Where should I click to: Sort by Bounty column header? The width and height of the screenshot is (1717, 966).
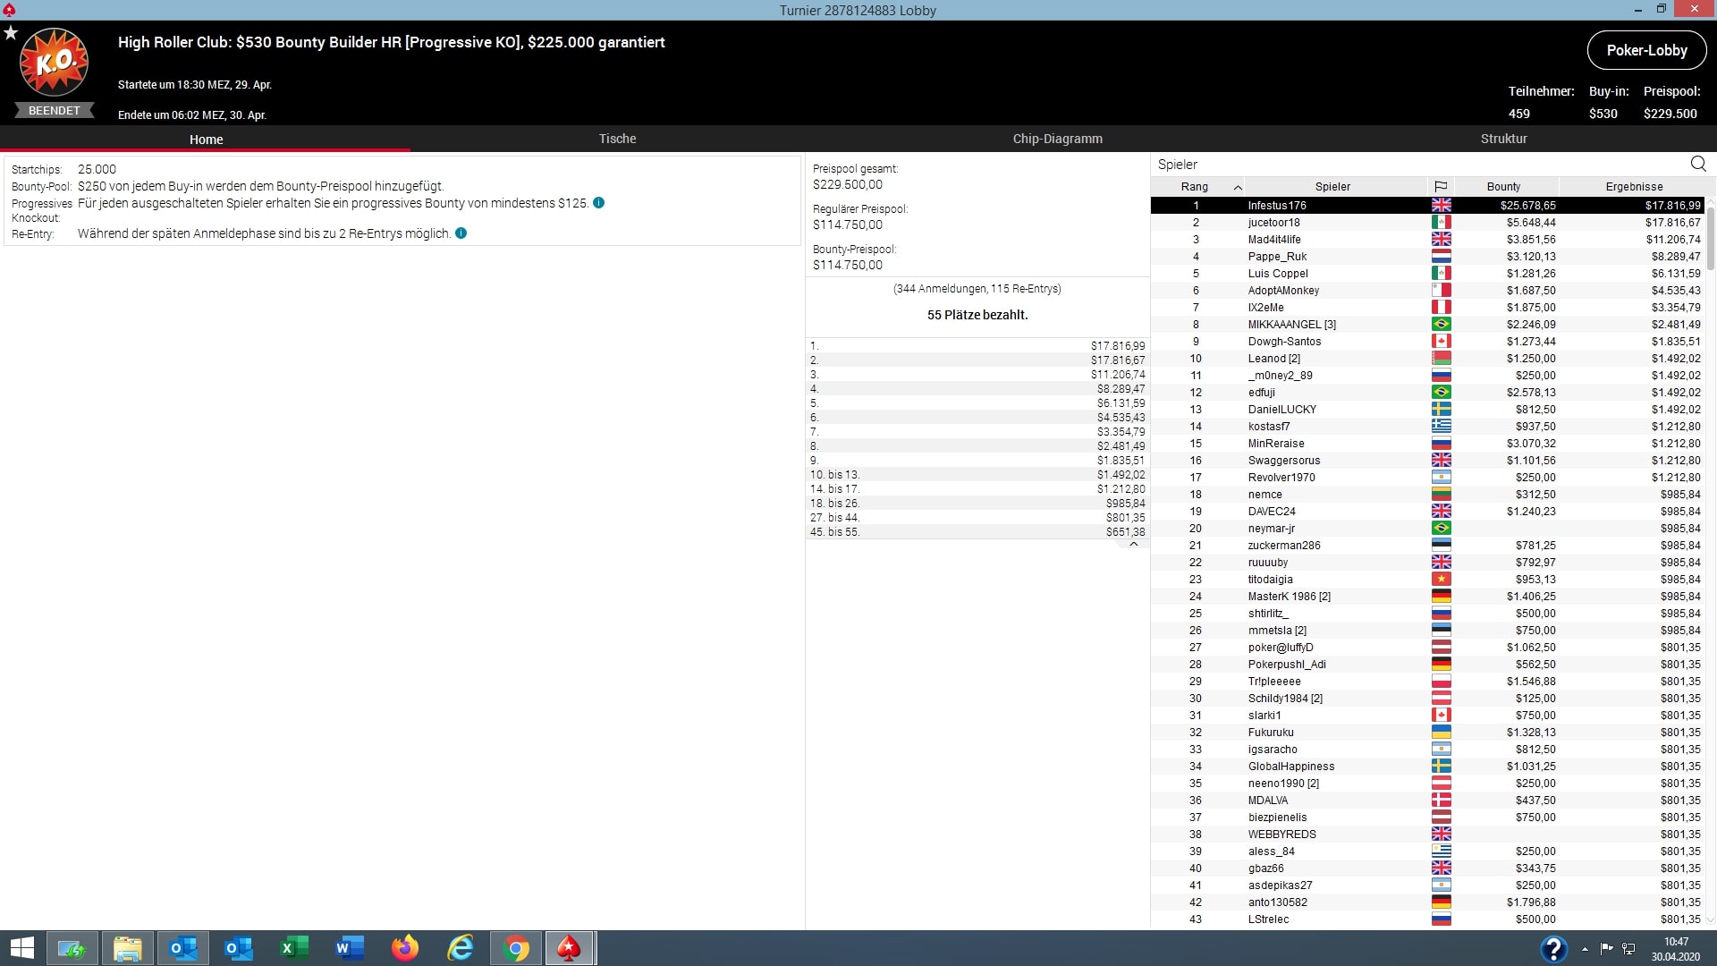pyautogui.click(x=1503, y=187)
